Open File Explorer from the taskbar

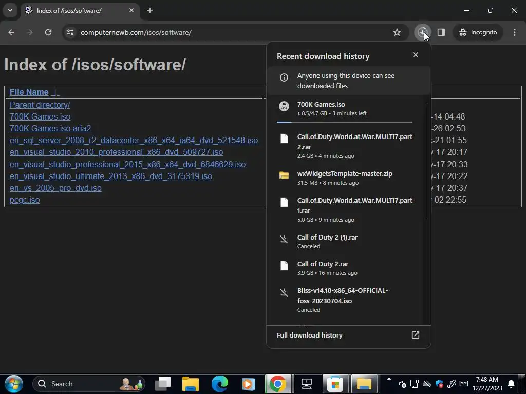point(191,384)
